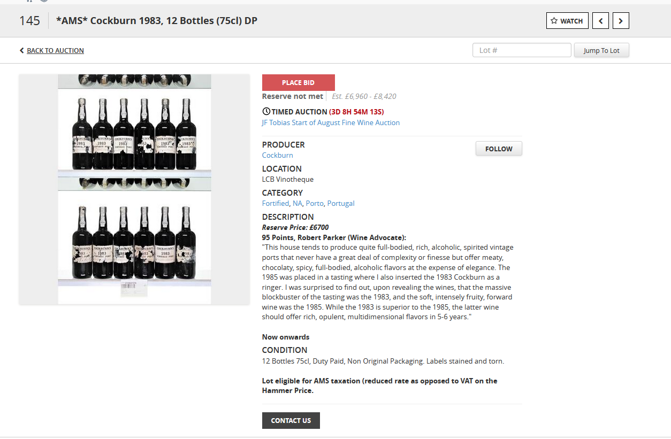Open the Cockburn bottles lot photo
Image resolution: width=671 pixels, height=439 pixels.
[x=134, y=189]
